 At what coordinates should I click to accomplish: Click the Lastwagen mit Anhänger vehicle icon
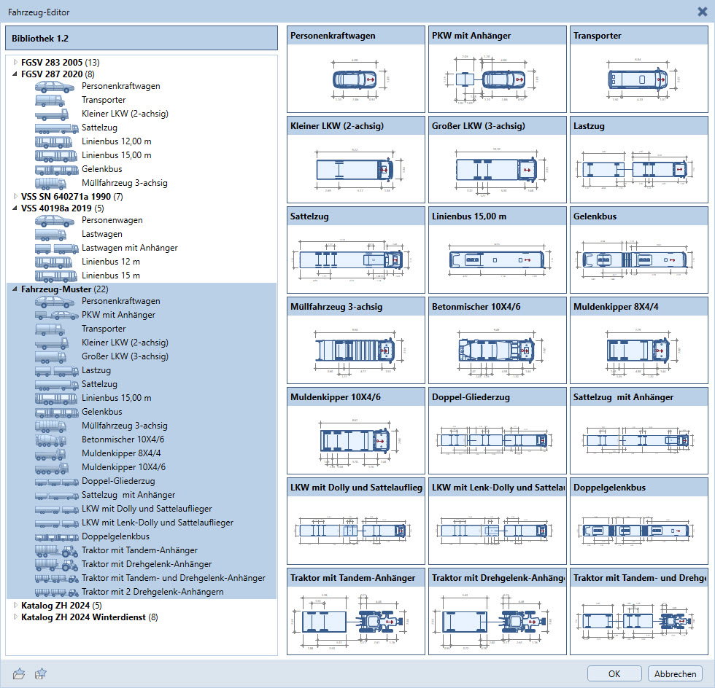pos(55,248)
